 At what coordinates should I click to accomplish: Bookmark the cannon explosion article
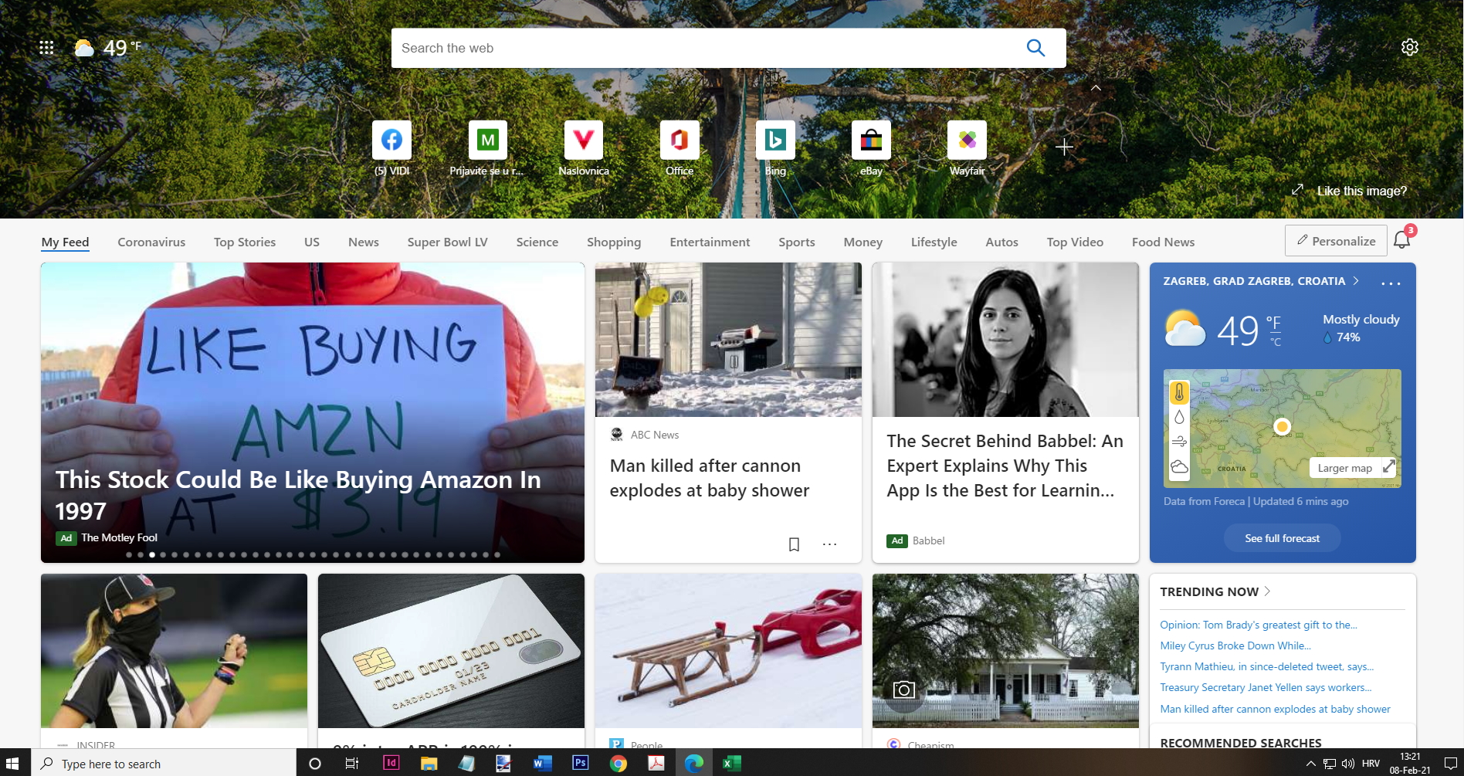tap(794, 544)
